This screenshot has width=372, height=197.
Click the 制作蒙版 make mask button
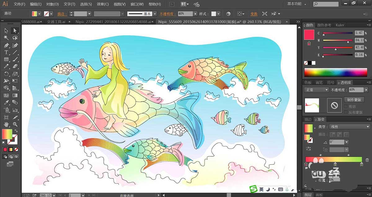click(354, 100)
